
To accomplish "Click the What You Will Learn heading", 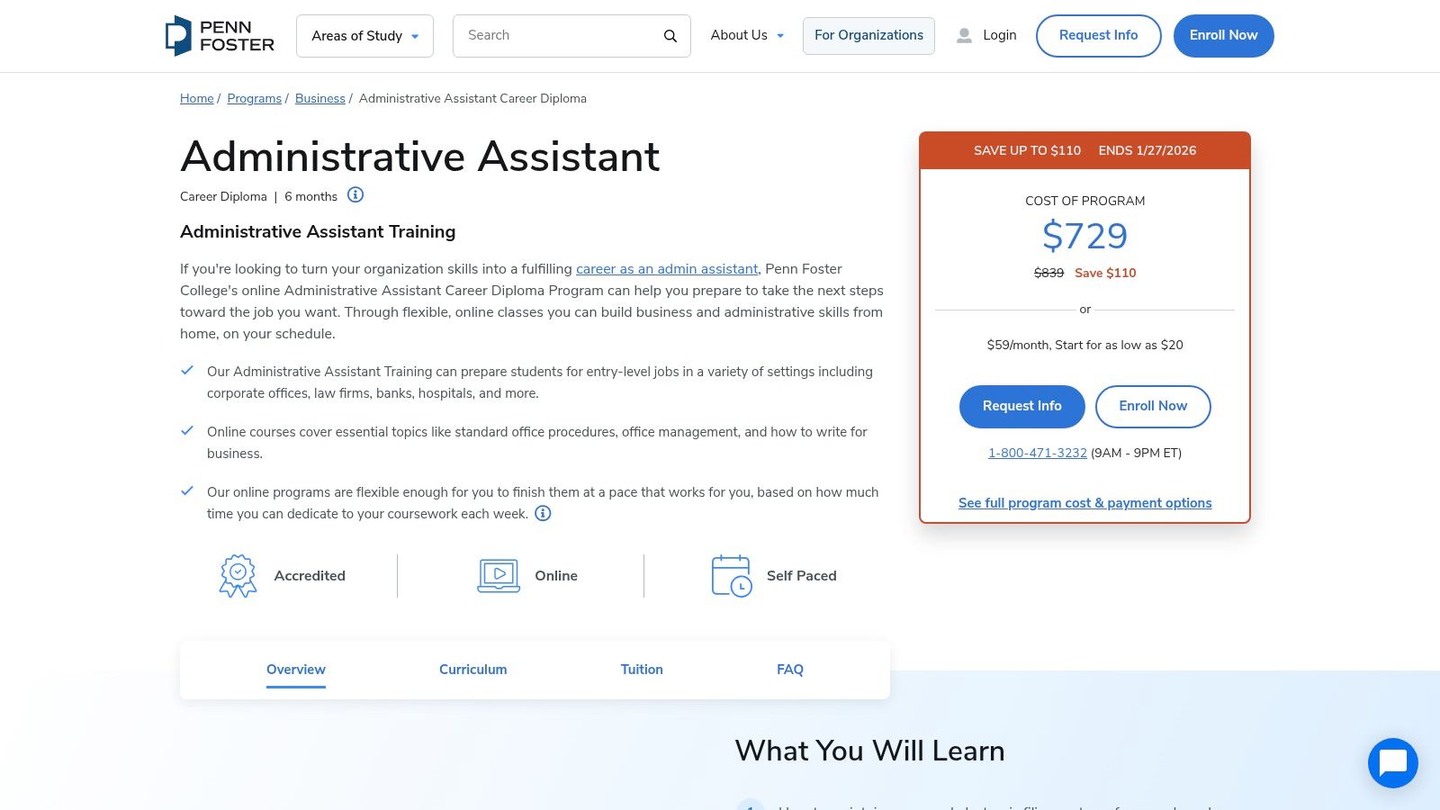I will click(869, 751).
